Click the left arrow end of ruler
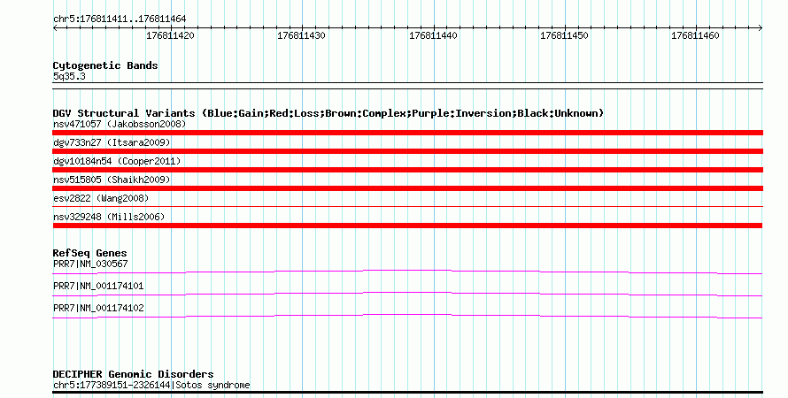 click(x=55, y=28)
